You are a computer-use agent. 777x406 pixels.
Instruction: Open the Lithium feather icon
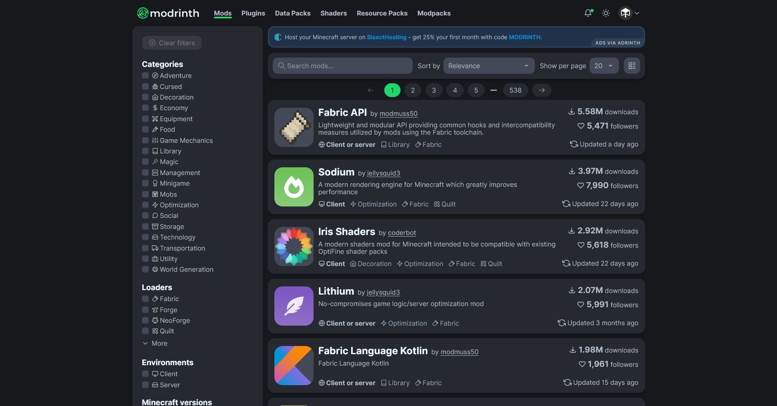tap(294, 306)
